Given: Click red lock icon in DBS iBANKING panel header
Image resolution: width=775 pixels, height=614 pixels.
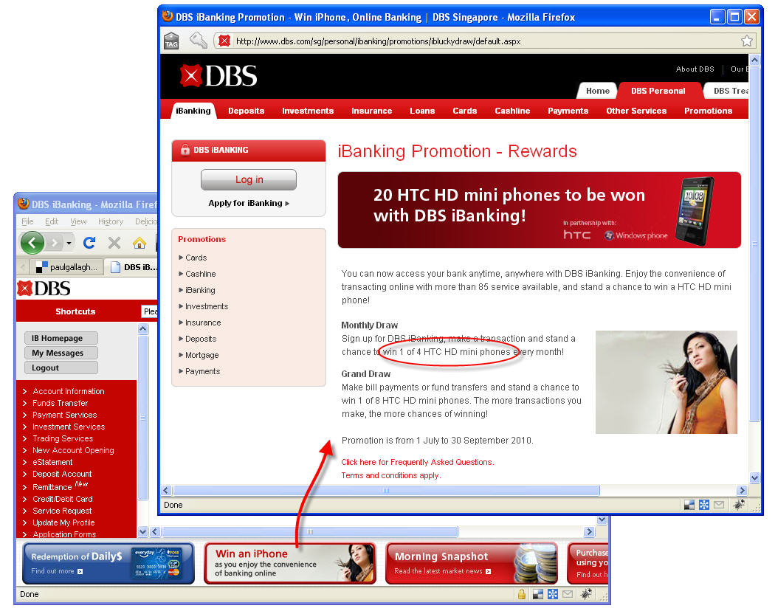Looking at the screenshot, I should (185, 150).
